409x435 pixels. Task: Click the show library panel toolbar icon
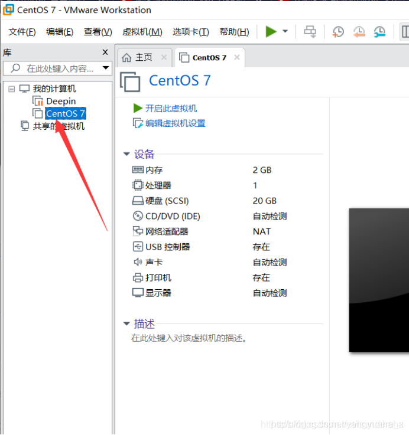[x=405, y=32]
